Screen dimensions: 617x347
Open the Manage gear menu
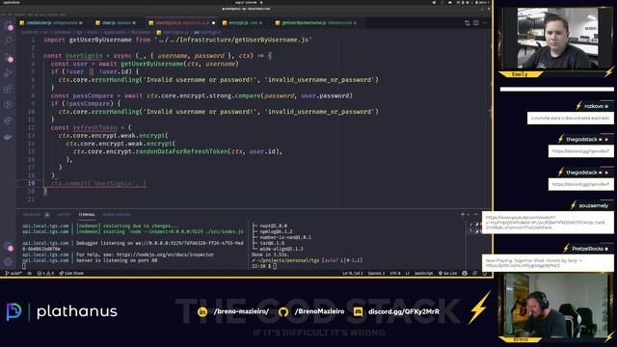coord(9,261)
